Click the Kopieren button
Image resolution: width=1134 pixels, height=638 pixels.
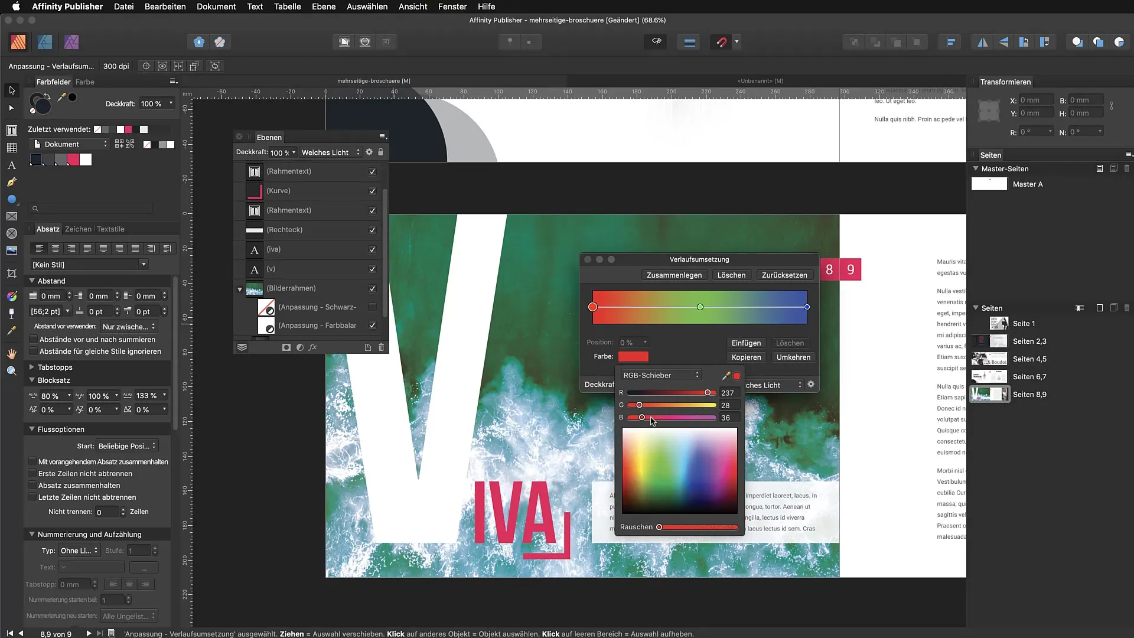click(x=747, y=357)
